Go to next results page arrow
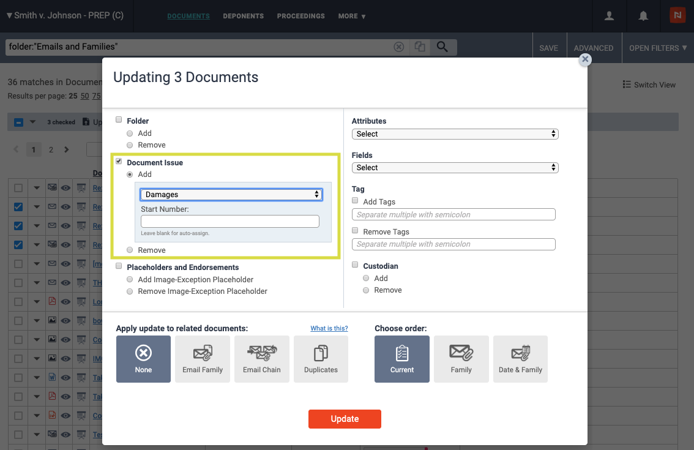 click(66, 150)
